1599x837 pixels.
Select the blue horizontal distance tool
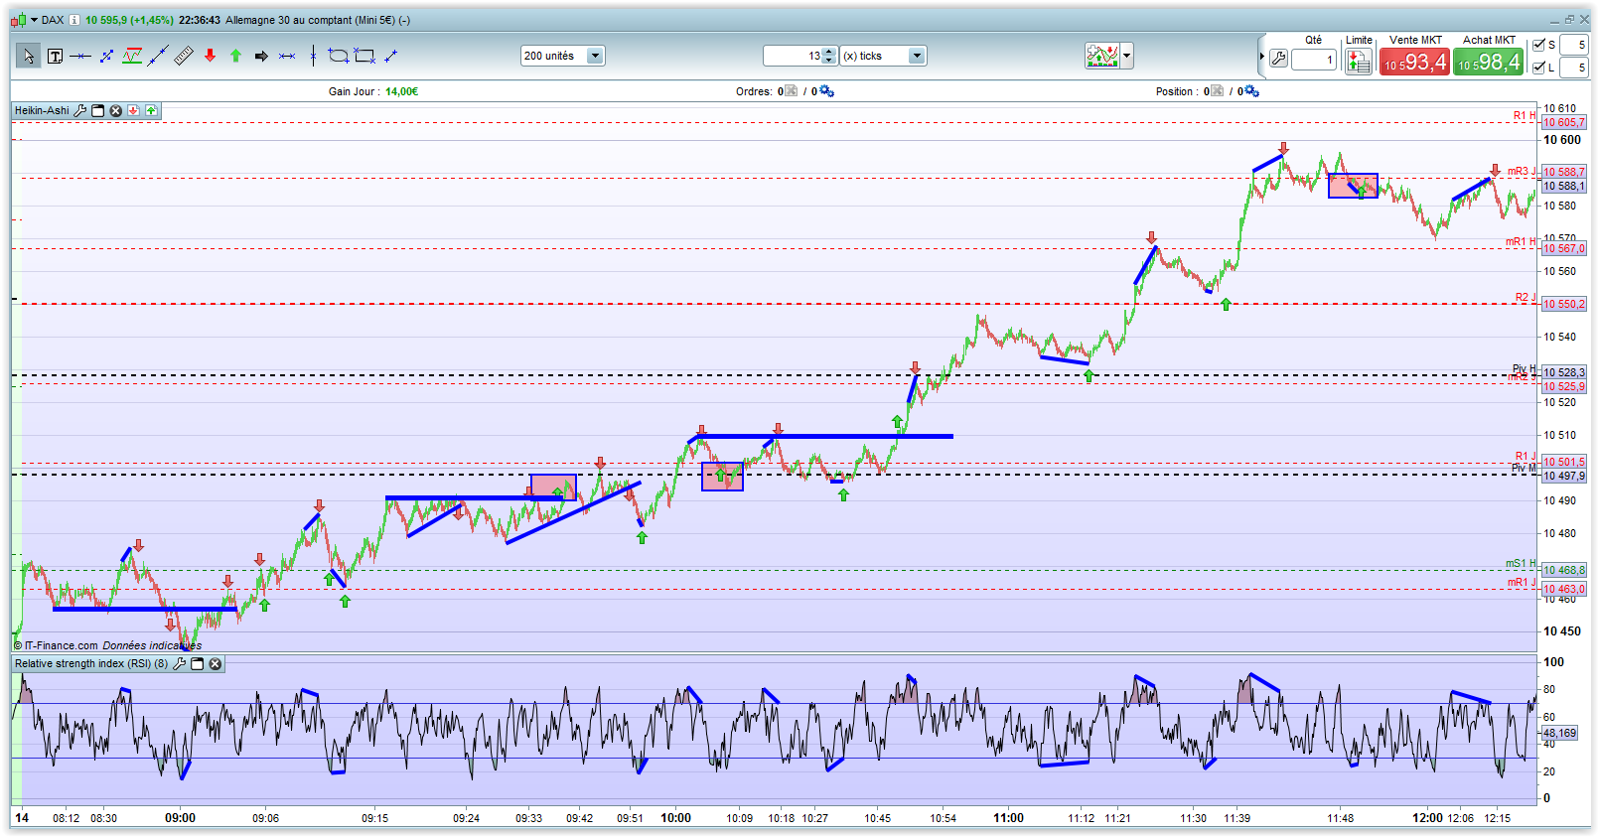287,57
